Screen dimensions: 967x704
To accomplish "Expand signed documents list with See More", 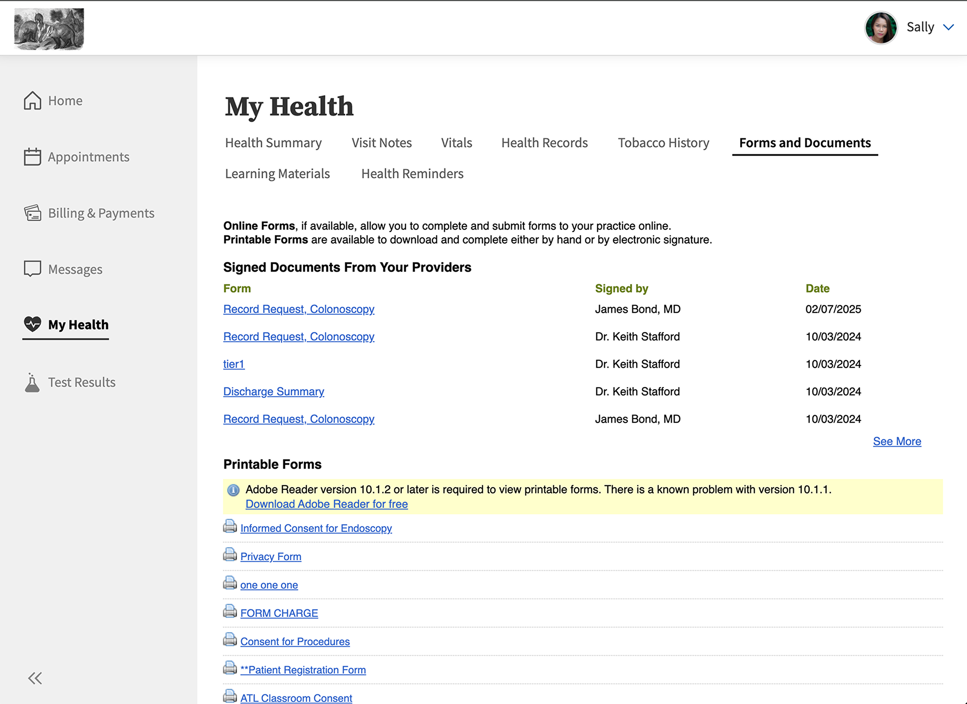I will click(x=897, y=441).
